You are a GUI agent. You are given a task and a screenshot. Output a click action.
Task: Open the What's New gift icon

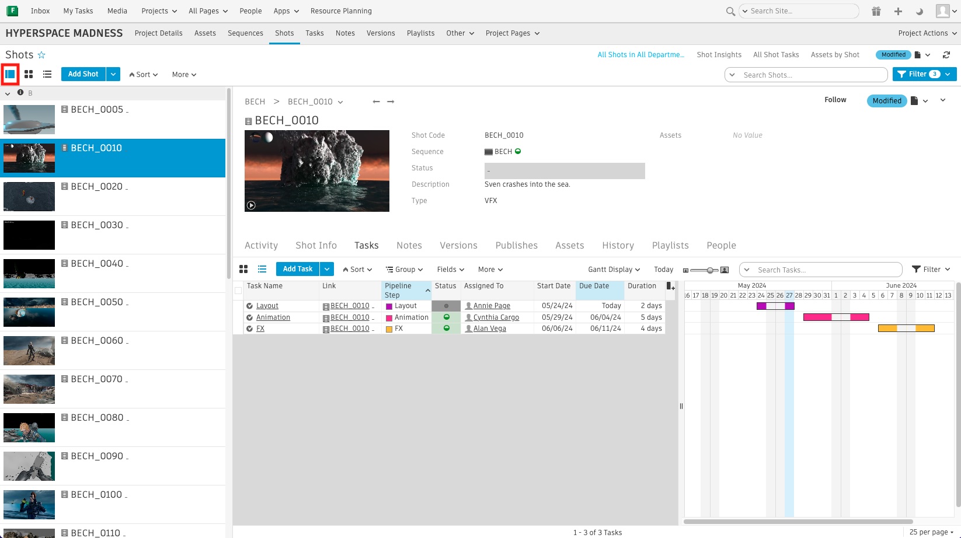click(x=876, y=11)
